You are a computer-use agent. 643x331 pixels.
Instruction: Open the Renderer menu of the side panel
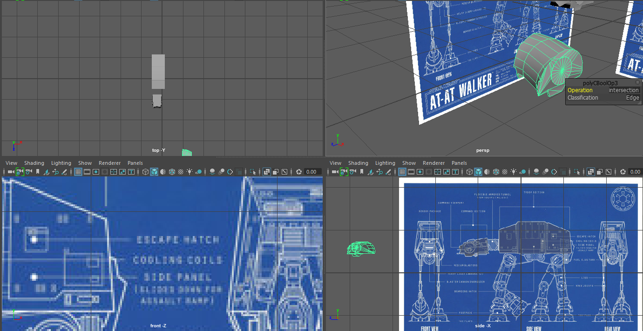coord(433,163)
